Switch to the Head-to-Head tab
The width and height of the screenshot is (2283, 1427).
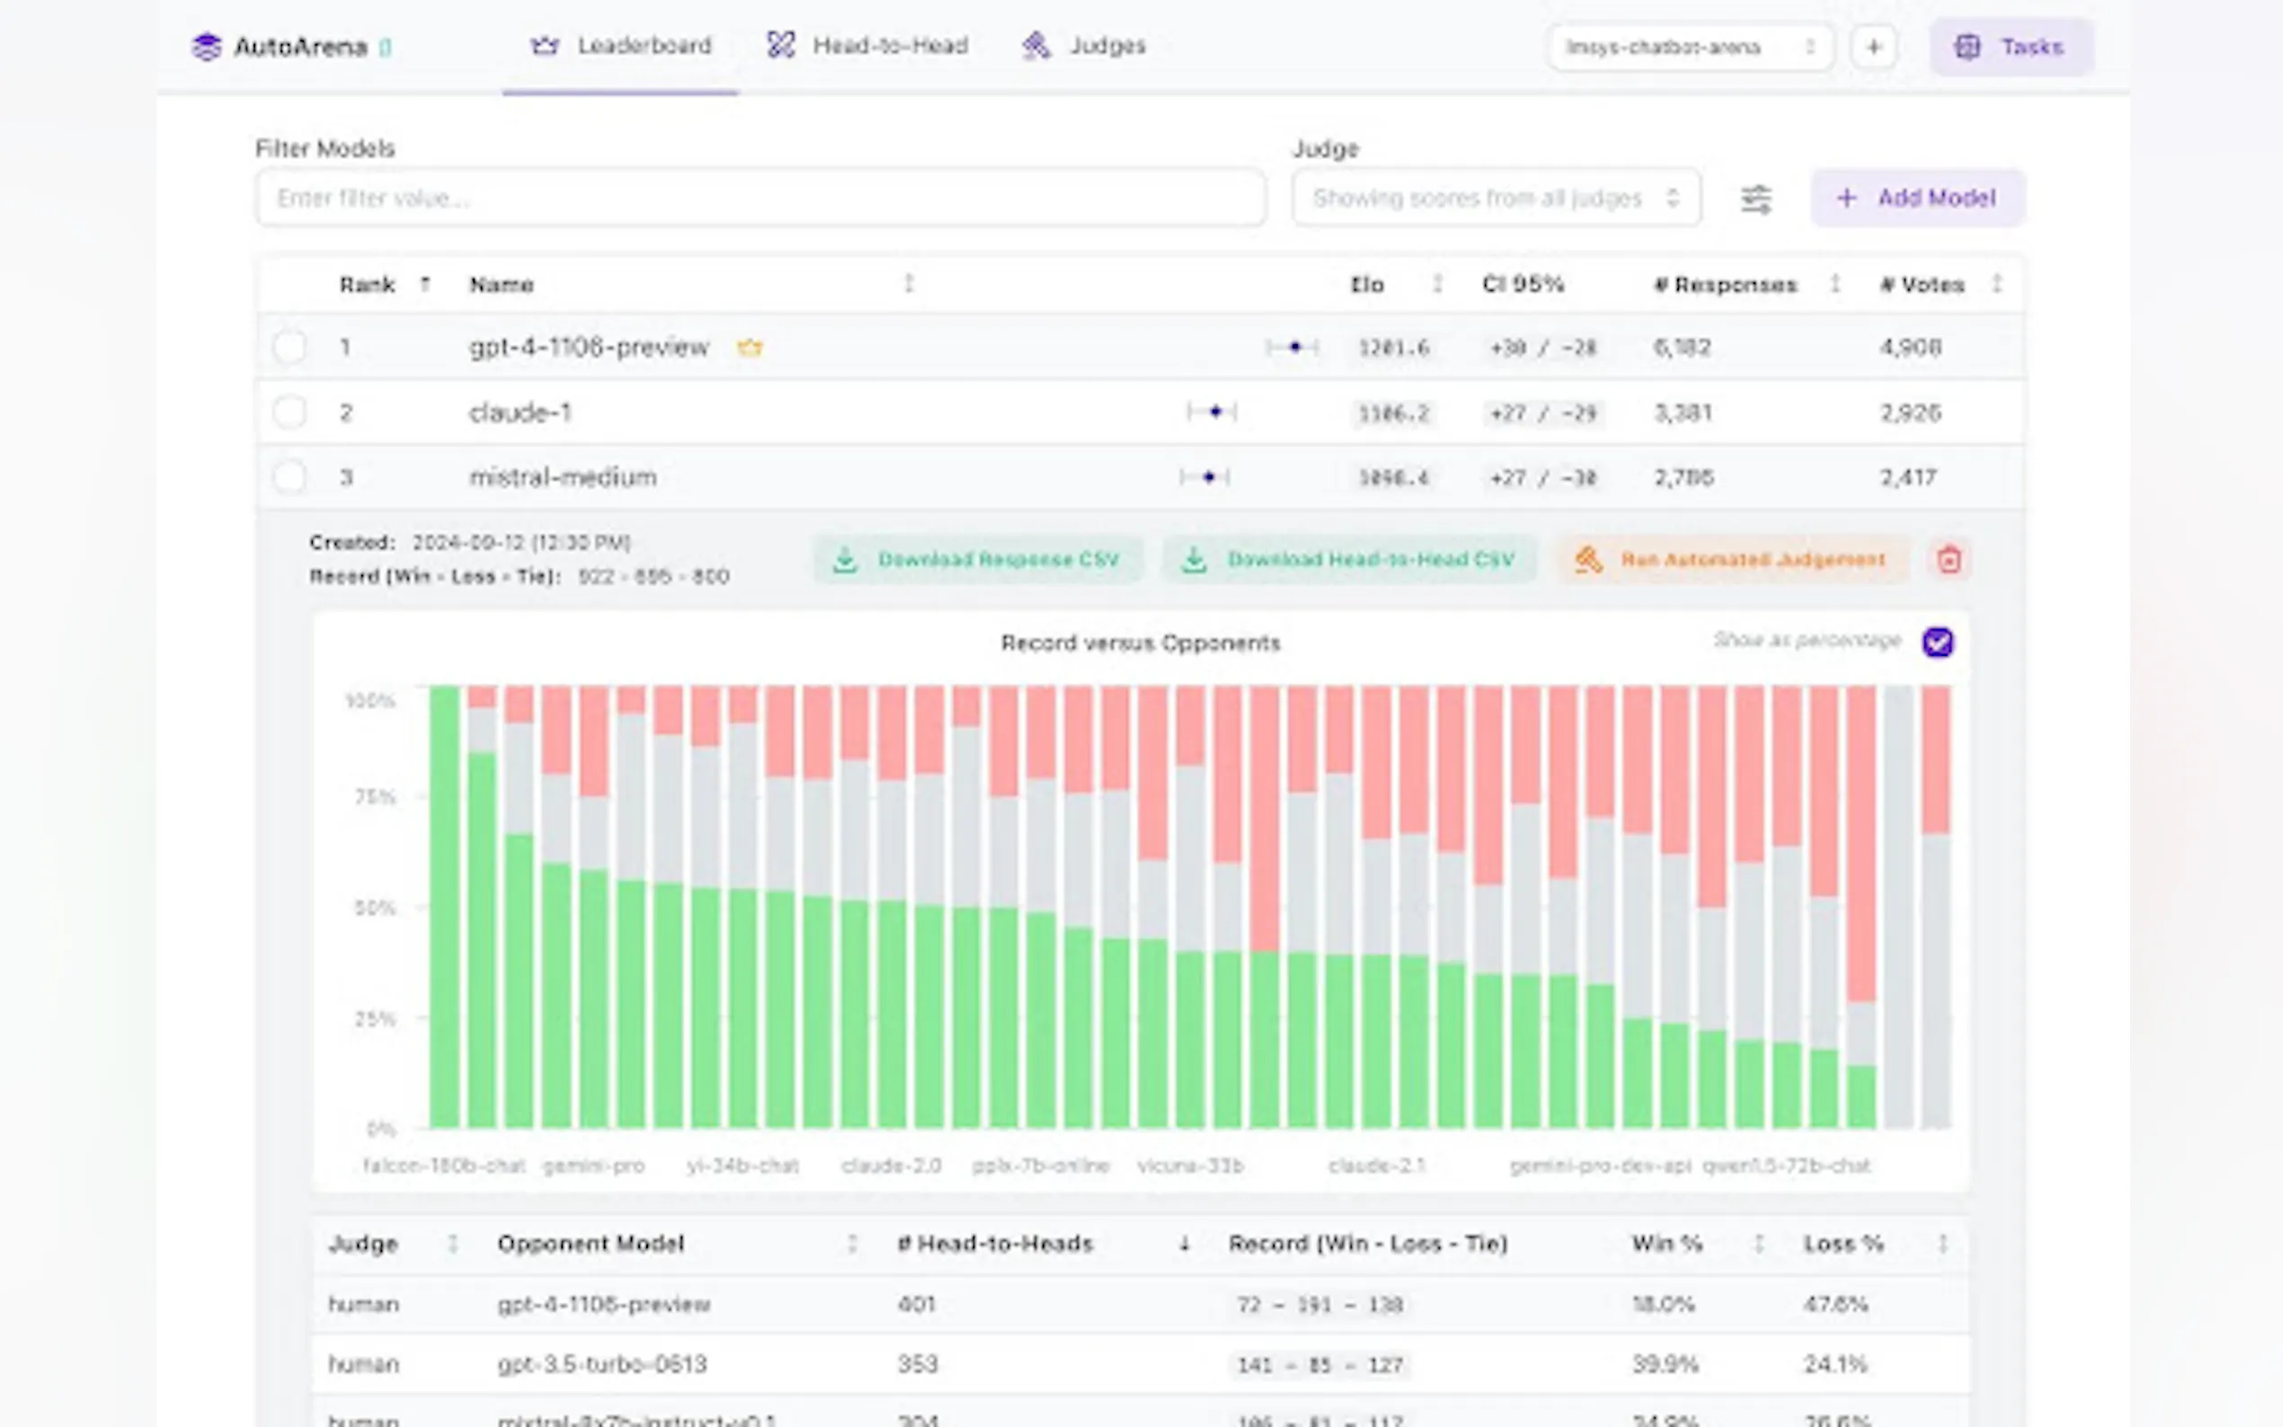coord(867,45)
